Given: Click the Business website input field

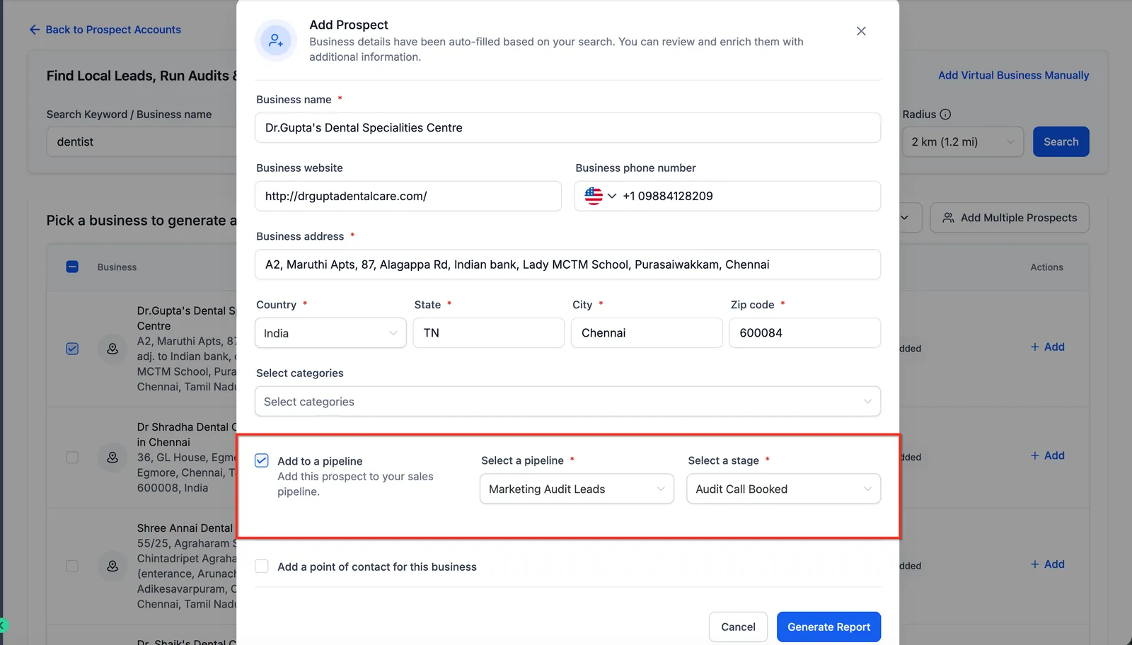Looking at the screenshot, I should 408,196.
